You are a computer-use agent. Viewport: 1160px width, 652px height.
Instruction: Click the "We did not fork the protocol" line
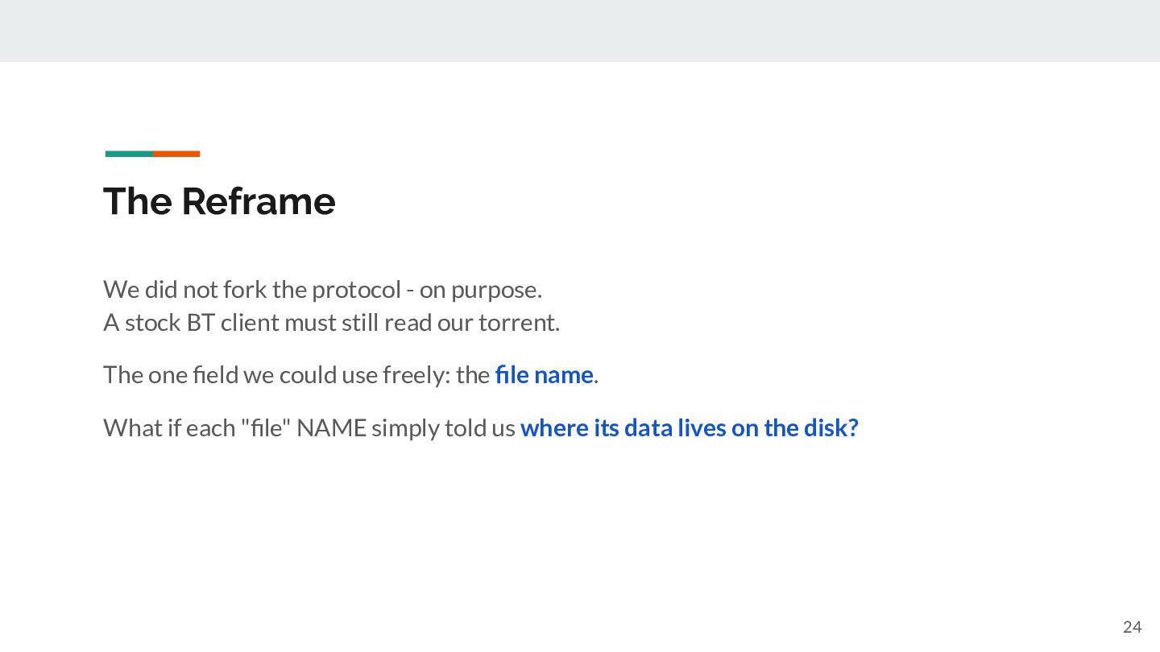coord(322,289)
